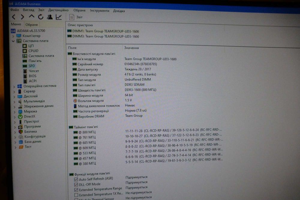The image size is (300, 200).
Task: Toggle DLL-Off Mode checkbox
Action: click(x=76, y=184)
